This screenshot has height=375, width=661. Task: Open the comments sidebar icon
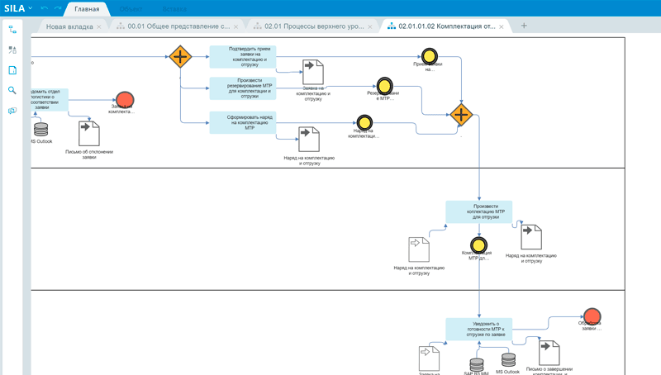[x=12, y=111]
